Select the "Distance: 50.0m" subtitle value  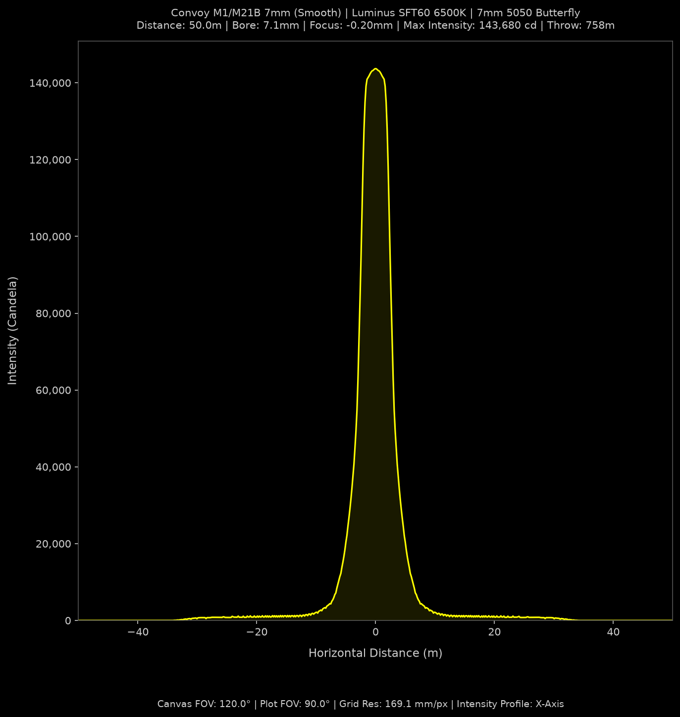point(179,26)
